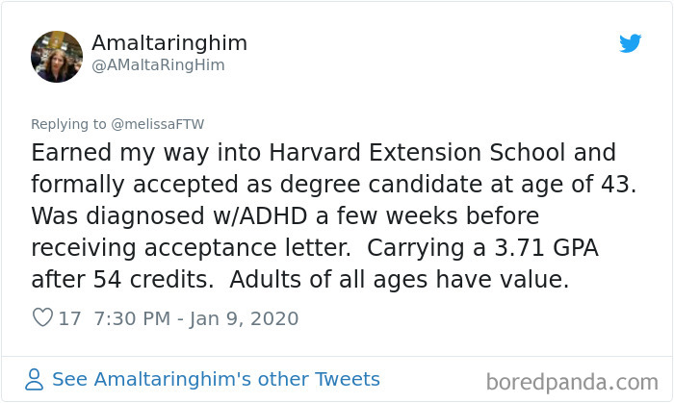Click the display name Amaltaringhim
The image size is (674, 403).
(169, 43)
